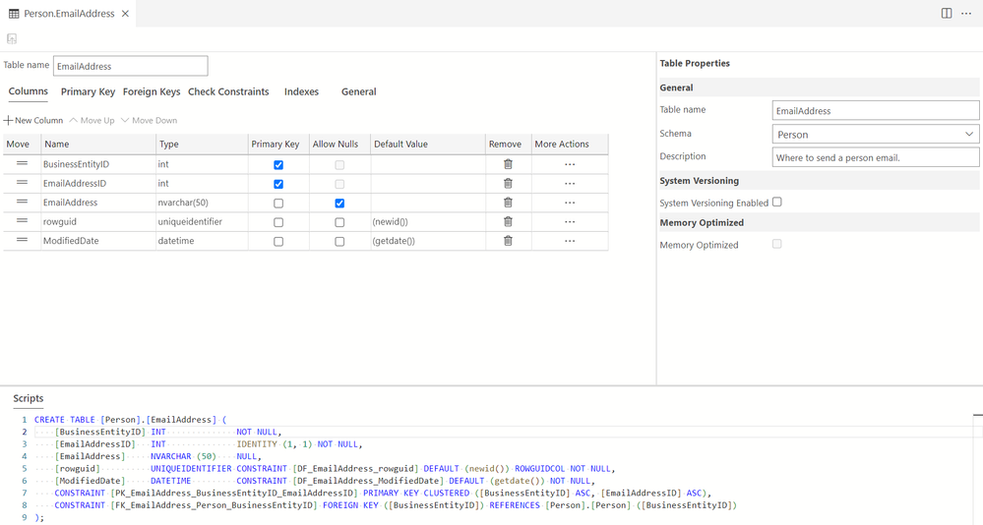Enable the System Versioning Enabled checkbox

(777, 203)
